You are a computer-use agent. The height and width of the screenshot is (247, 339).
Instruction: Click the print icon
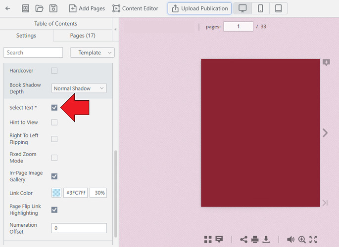[255, 239]
